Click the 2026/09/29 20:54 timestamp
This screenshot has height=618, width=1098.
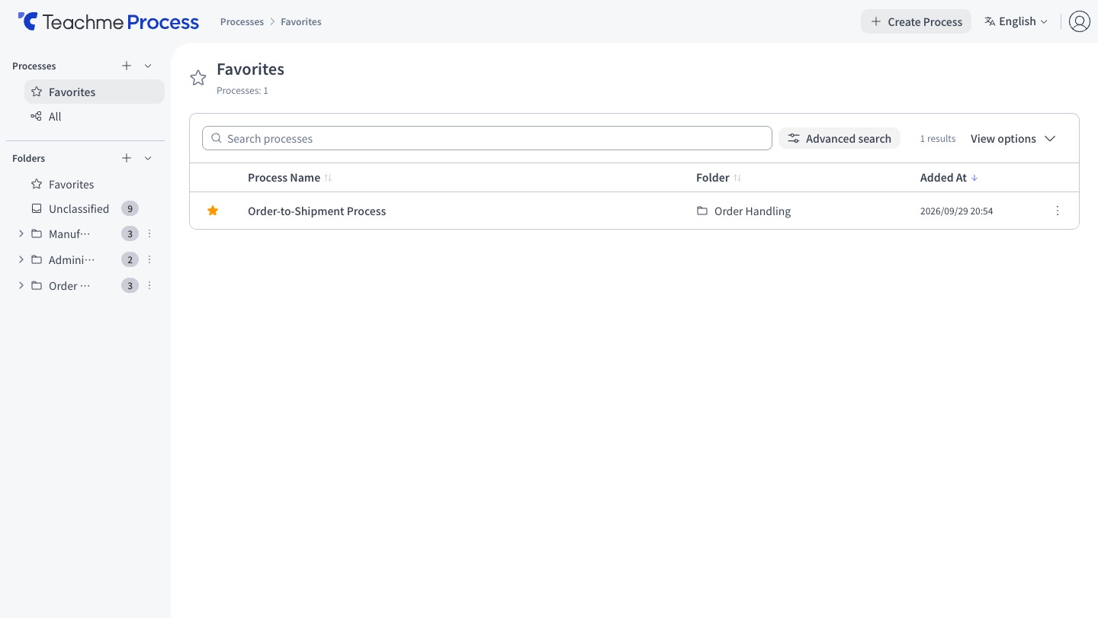click(956, 211)
